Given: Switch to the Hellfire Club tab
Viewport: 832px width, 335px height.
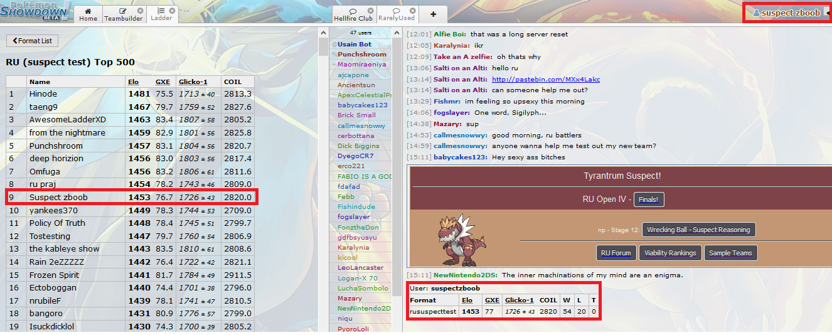Looking at the screenshot, I should click(x=353, y=14).
